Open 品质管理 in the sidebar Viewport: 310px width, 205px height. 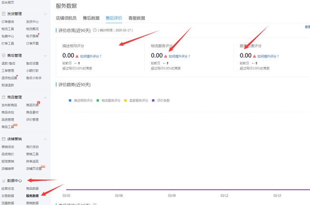click(x=8, y=120)
